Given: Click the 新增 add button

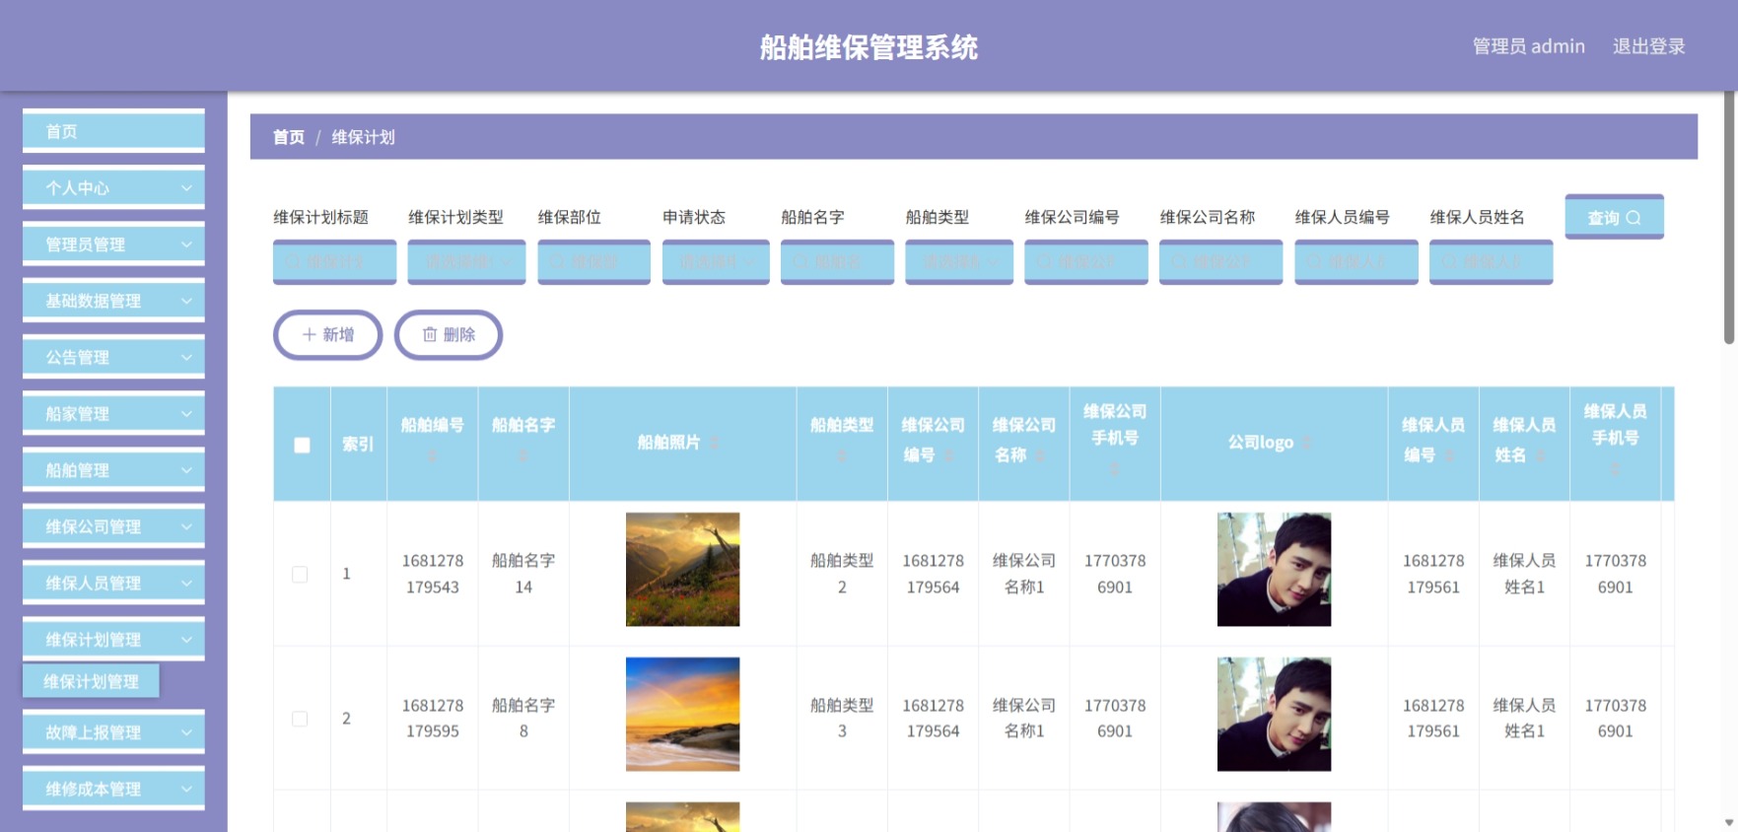Looking at the screenshot, I should point(327,335).
